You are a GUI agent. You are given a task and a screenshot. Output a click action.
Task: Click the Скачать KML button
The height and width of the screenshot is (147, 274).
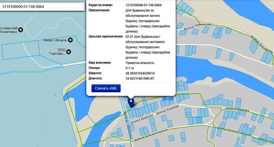click(106, 88)
